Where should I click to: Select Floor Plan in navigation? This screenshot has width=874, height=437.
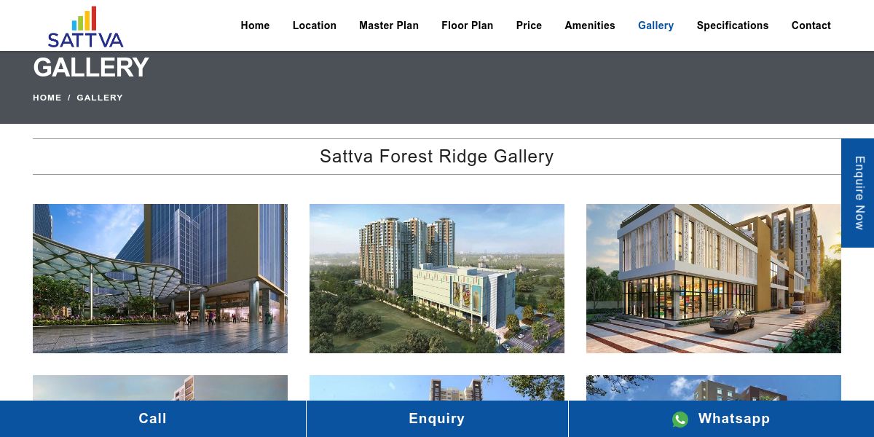pyautogui.click(x=468, y=25)
